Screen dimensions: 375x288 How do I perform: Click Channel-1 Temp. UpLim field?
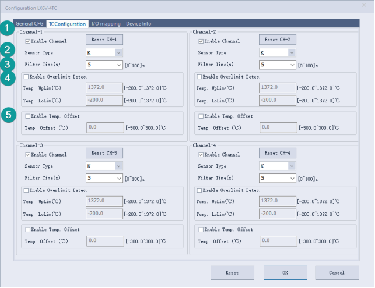(104, 88)
